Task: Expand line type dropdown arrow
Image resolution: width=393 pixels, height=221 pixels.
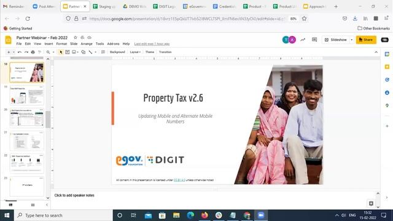Action: coord(96,52)
